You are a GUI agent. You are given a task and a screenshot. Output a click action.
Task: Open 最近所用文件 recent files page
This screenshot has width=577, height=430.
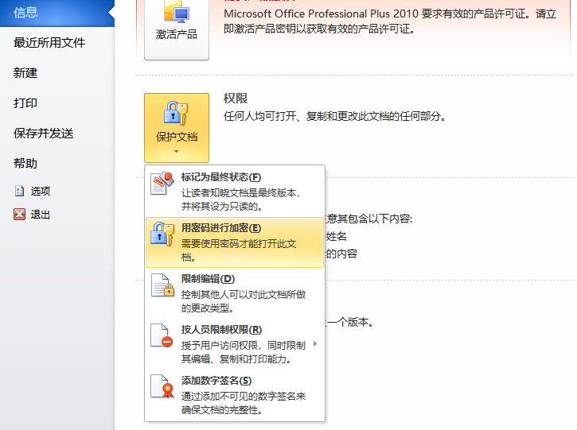click(x=49, y=43)
